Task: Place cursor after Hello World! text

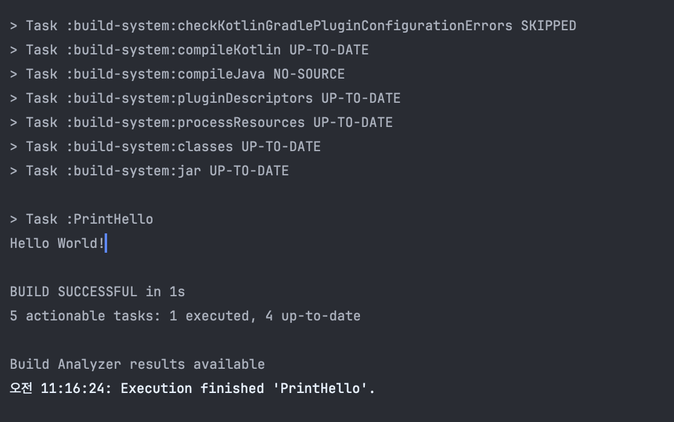Action: click(105, 244)
